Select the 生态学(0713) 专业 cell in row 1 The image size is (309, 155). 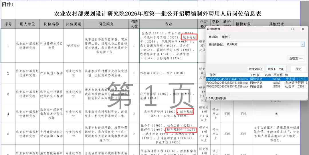coord(169,46)
